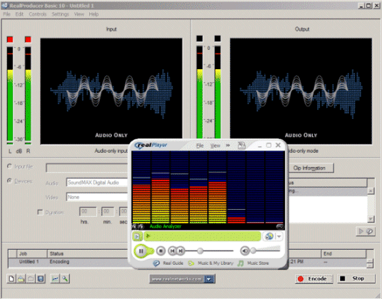The height and width of the screenshot is (299, 382).
Task: Click the Stop button in RealProducer
Action: point(356,278)
